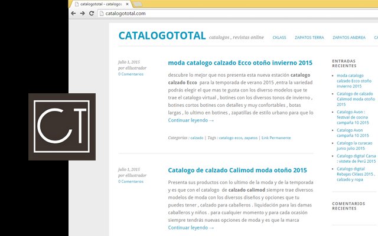Click the Calimod post date julio 1, 2015
This screenshot has height=236, width=378.
pyautogui.click(x=129, y=169)
